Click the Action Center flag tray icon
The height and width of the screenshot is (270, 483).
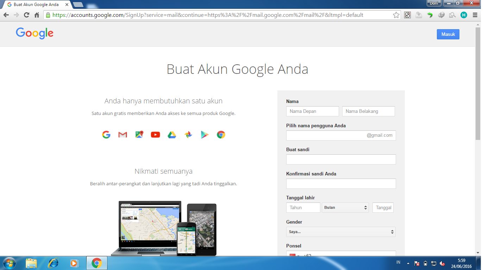tap(417, 263)
